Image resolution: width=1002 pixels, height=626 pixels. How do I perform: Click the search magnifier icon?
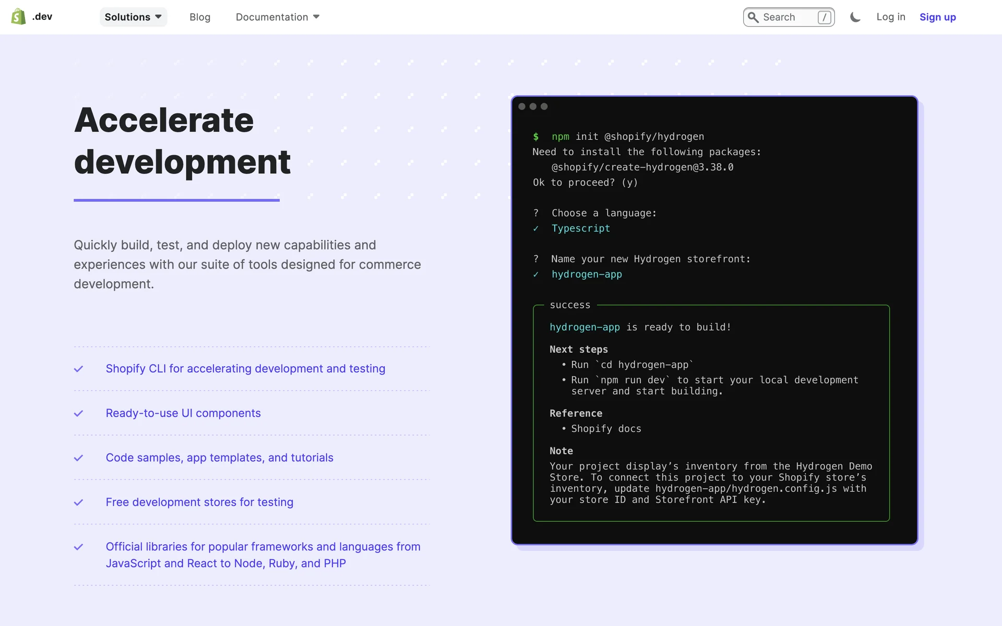753,17
